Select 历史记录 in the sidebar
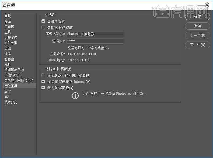Screen dimensions: 213x158 11,37
